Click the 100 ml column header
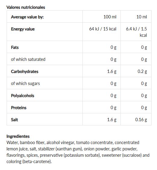157x170 pixels. [110, 17]
